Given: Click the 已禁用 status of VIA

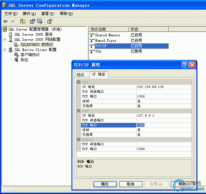Looking at the screenshot, I should pyautogui.click(x=136, y=51).
